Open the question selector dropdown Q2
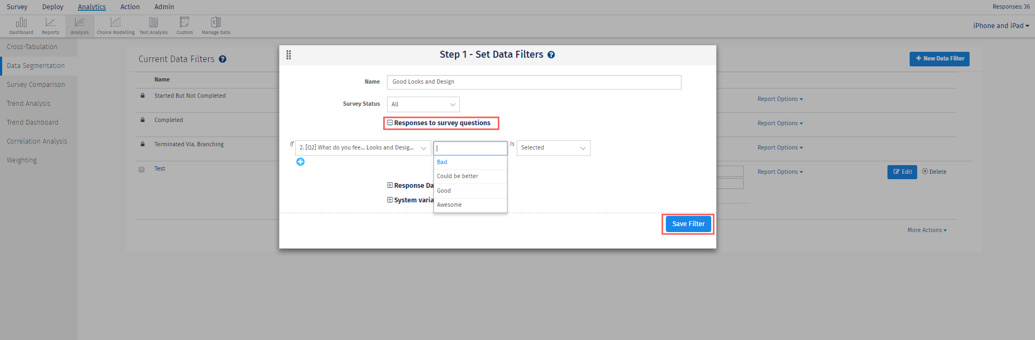This screenshot has width=1035, height=340. click(x=363, y=148)
